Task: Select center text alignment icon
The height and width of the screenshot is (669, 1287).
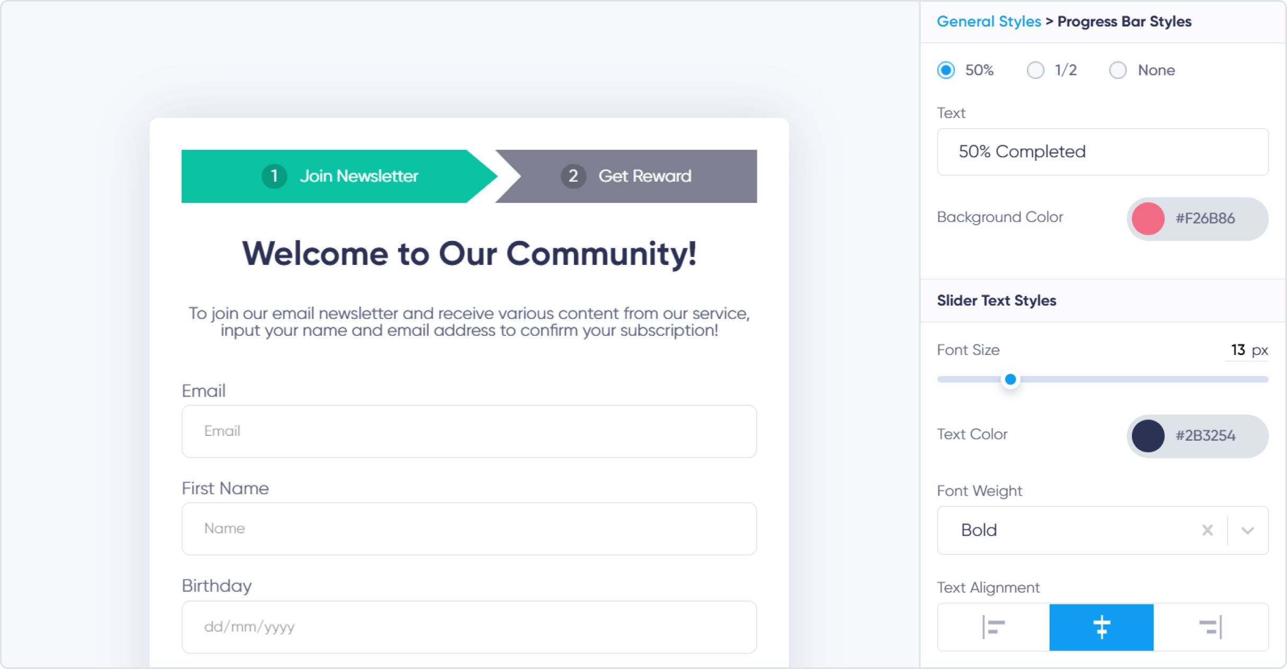Action: [x=1102, y=627]
